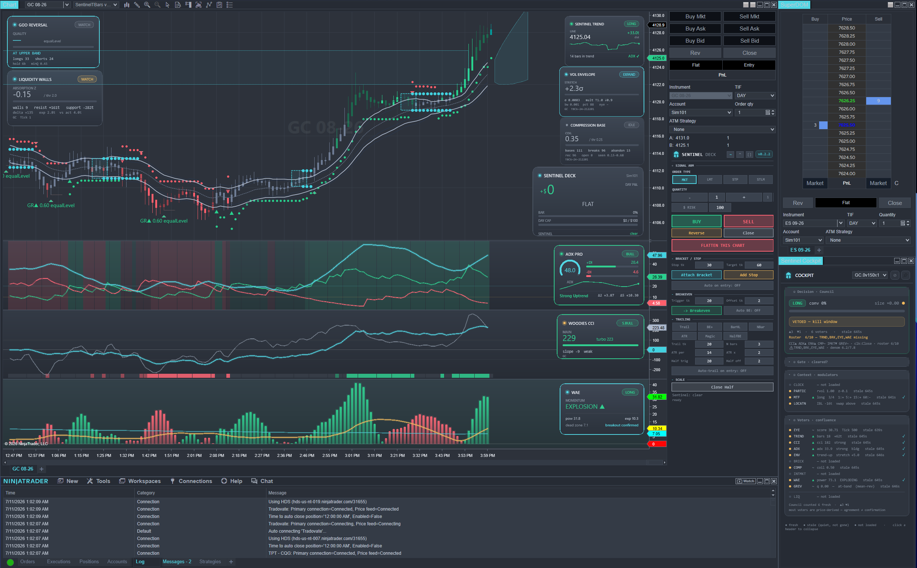The height and width of the screenshot is (568, 917).
Task: Collapse the Voters · confluence section
Action: click(847, 420)
